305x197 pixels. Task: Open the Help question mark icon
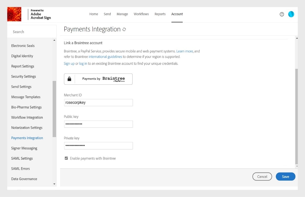pos(282,14)
